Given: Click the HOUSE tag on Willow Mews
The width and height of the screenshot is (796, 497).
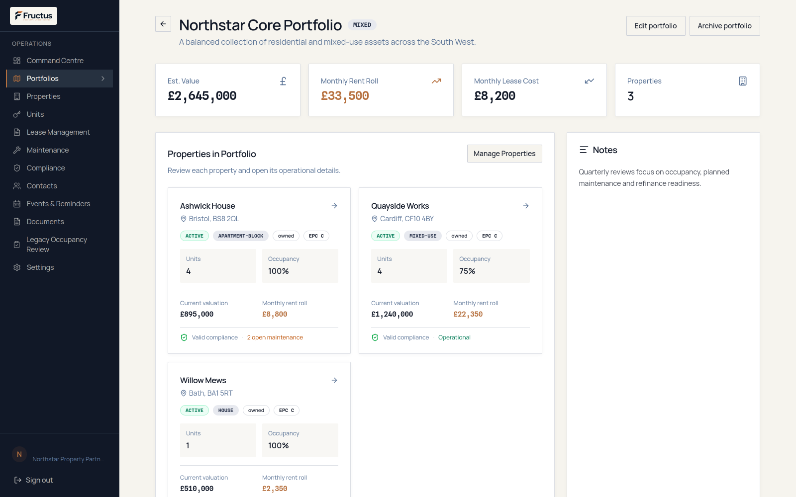Looking at the screenshot, I should [x=226, y=411].
